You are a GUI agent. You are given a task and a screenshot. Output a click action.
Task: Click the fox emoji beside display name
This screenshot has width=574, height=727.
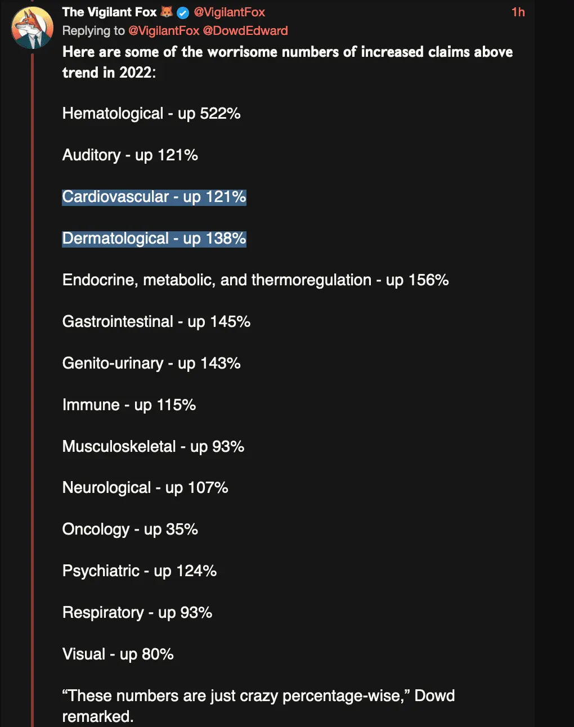tap(167, 12)
